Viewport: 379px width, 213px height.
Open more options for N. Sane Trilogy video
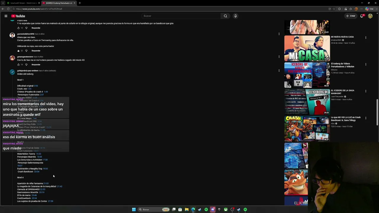[366, 118]
